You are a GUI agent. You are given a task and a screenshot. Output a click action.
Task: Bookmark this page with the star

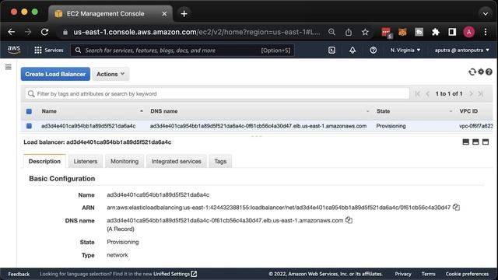tap(365, 32)
